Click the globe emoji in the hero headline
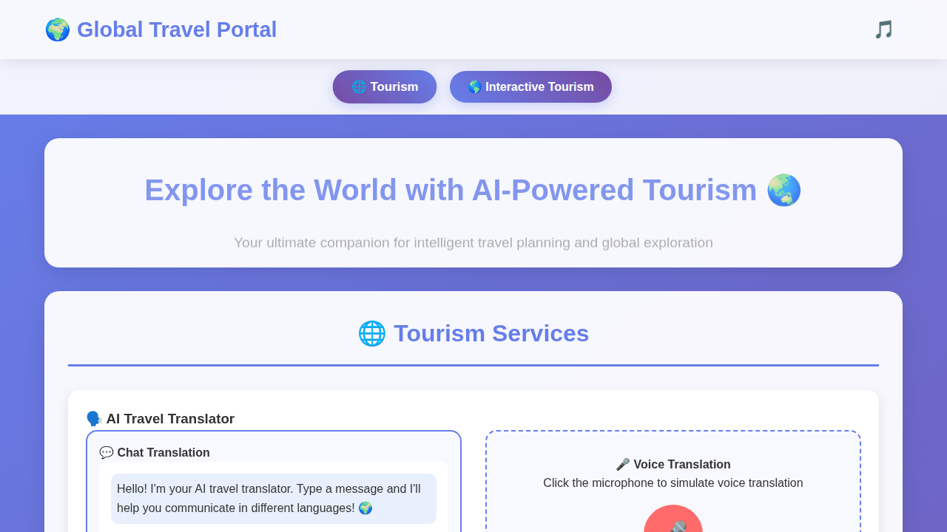This screenshot has height=532, width=947. pyautogui.click(x=783, y=190)
